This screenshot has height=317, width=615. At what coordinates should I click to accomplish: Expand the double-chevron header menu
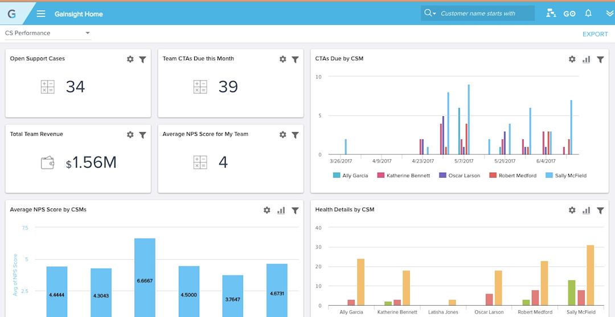[x=609, y=14]
